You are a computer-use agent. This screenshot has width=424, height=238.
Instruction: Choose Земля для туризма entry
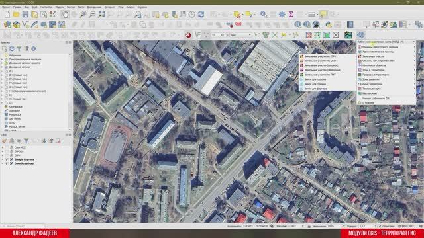pyautogui.click(x=327, y=79)
